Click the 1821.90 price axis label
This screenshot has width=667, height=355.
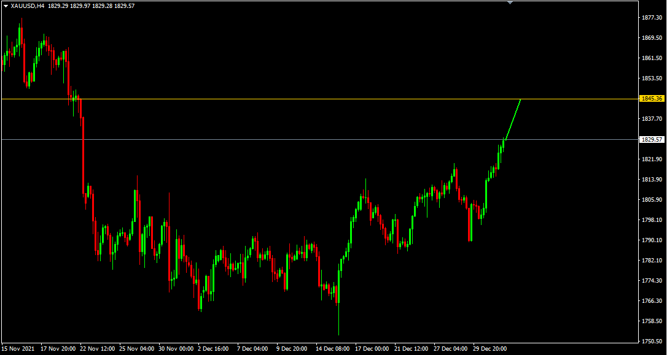click(x=652, y=159)
